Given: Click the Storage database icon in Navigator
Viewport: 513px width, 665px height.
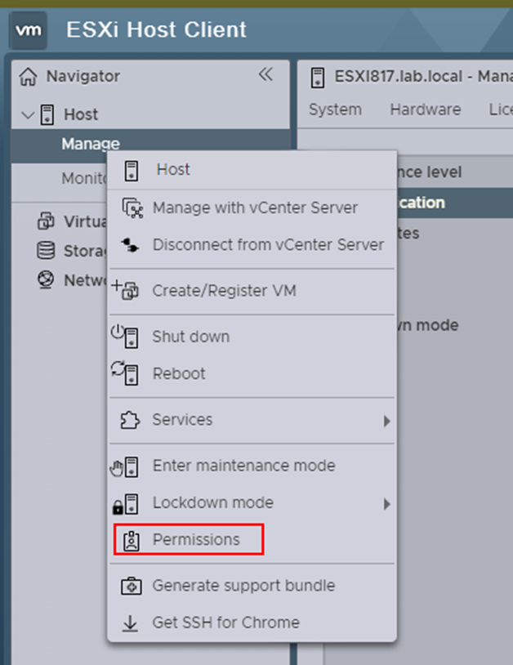Looking at the screenshot, I should (x=47, y=251).
